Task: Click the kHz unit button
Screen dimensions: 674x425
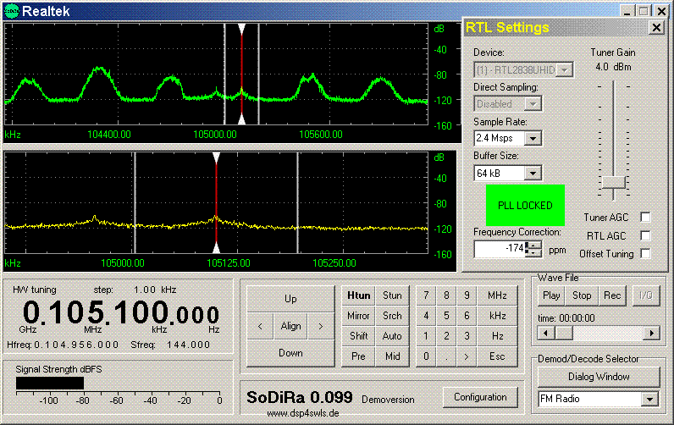Action: pyautogui.click(x=497, y=316)
